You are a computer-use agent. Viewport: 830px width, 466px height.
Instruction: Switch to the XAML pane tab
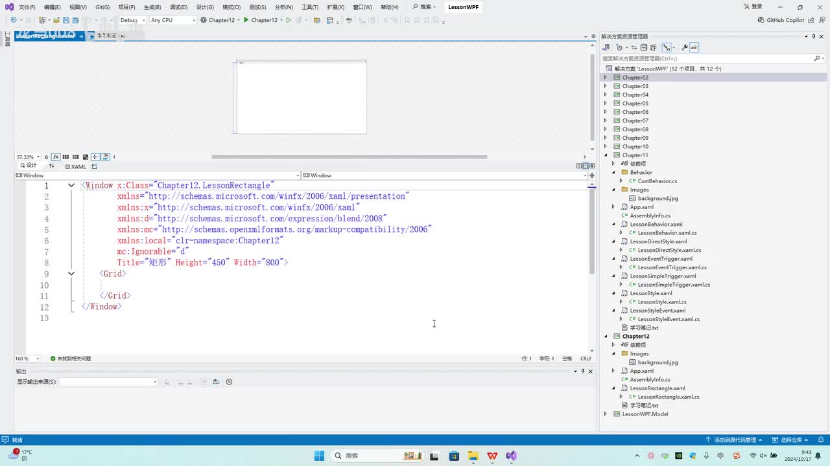click(x=75, y=166)
